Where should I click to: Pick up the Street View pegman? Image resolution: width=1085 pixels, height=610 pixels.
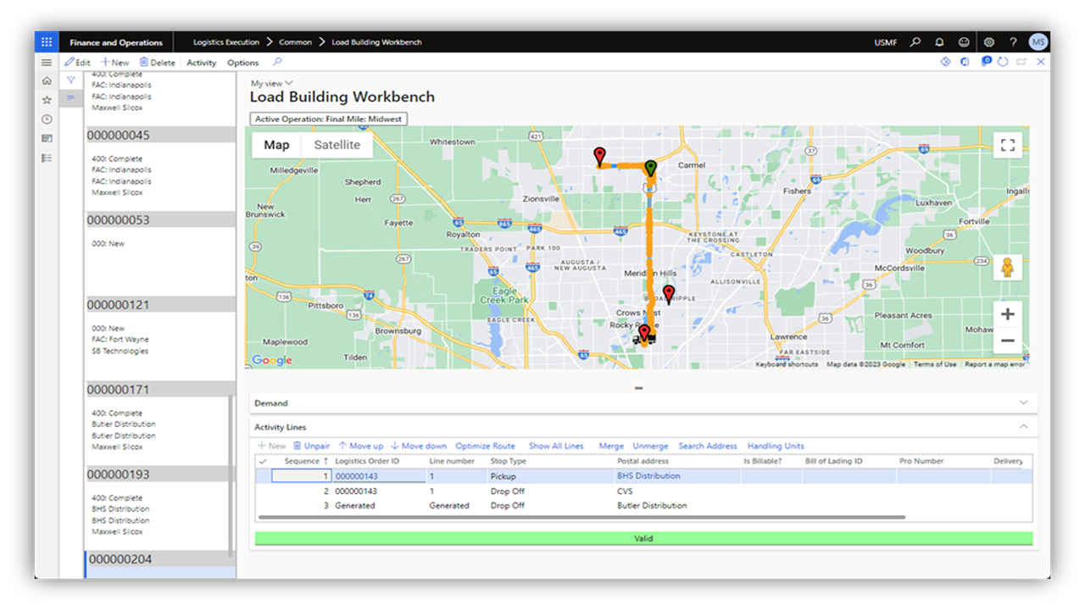coord(1007,268)
